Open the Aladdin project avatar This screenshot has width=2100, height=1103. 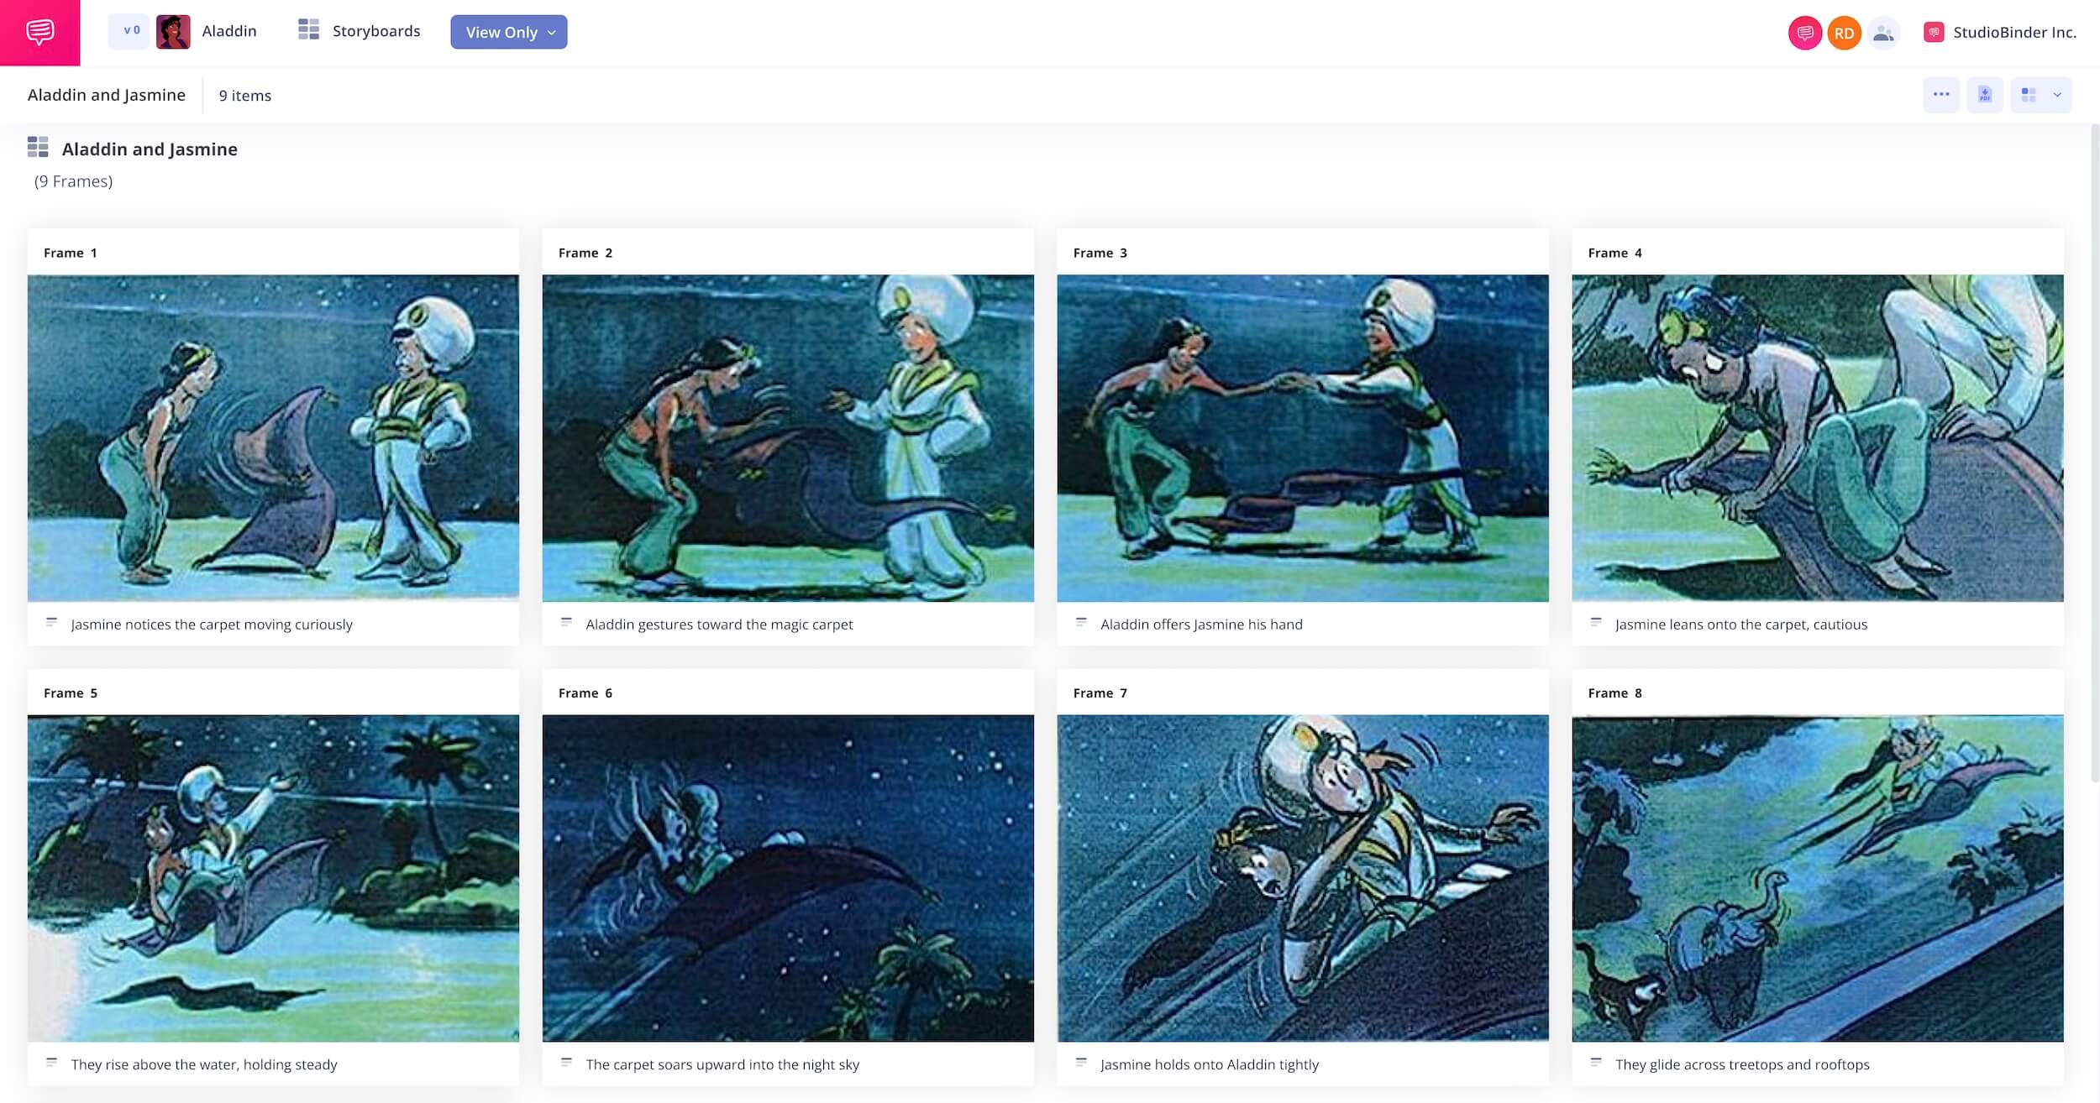point(173,32)
